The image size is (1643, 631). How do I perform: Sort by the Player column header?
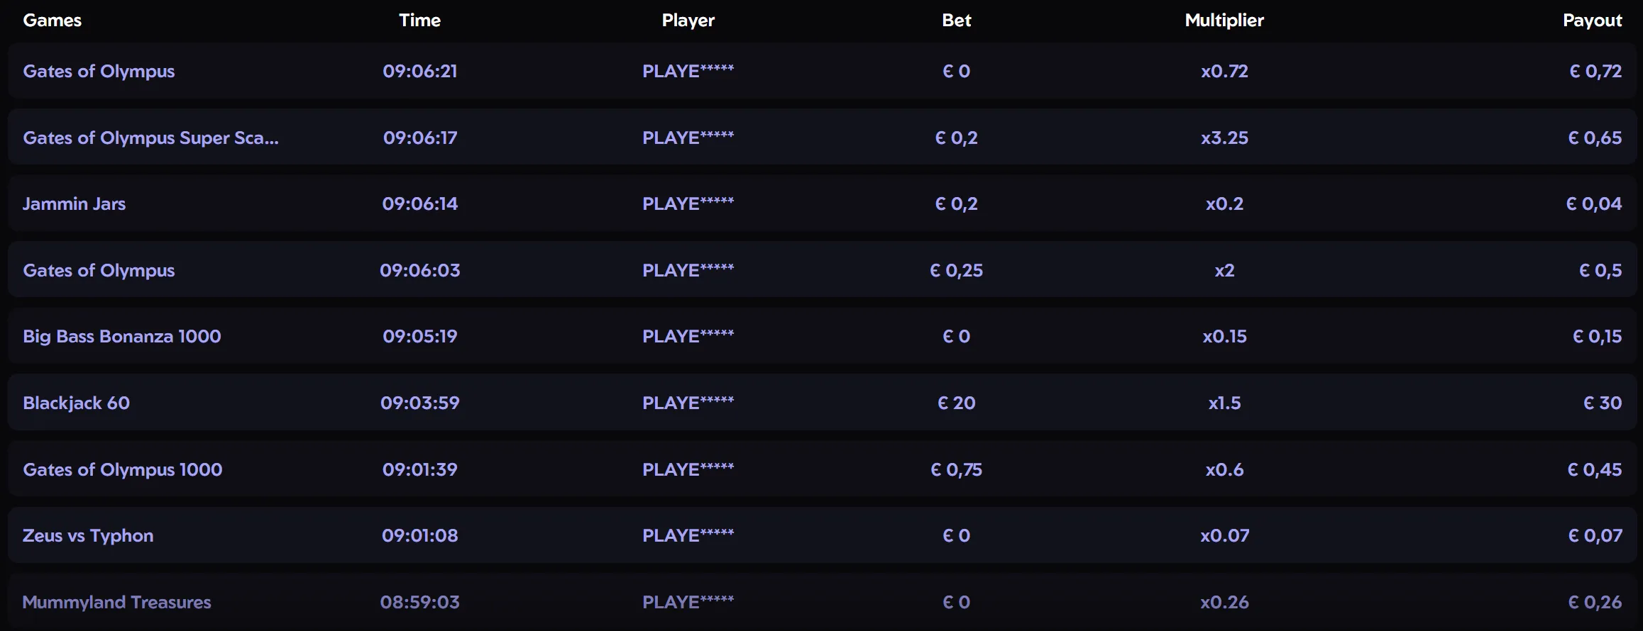click(x=687, y=20)
